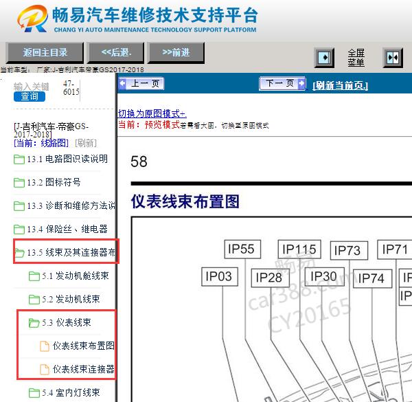
Task: Click the folder icon of 13.1 电路图识读说明
Action: [19, 159]
